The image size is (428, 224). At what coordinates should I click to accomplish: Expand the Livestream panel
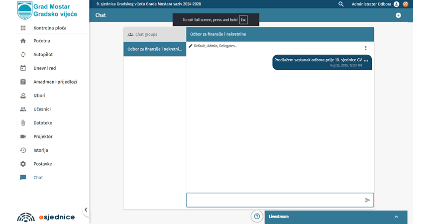(396, 217)
